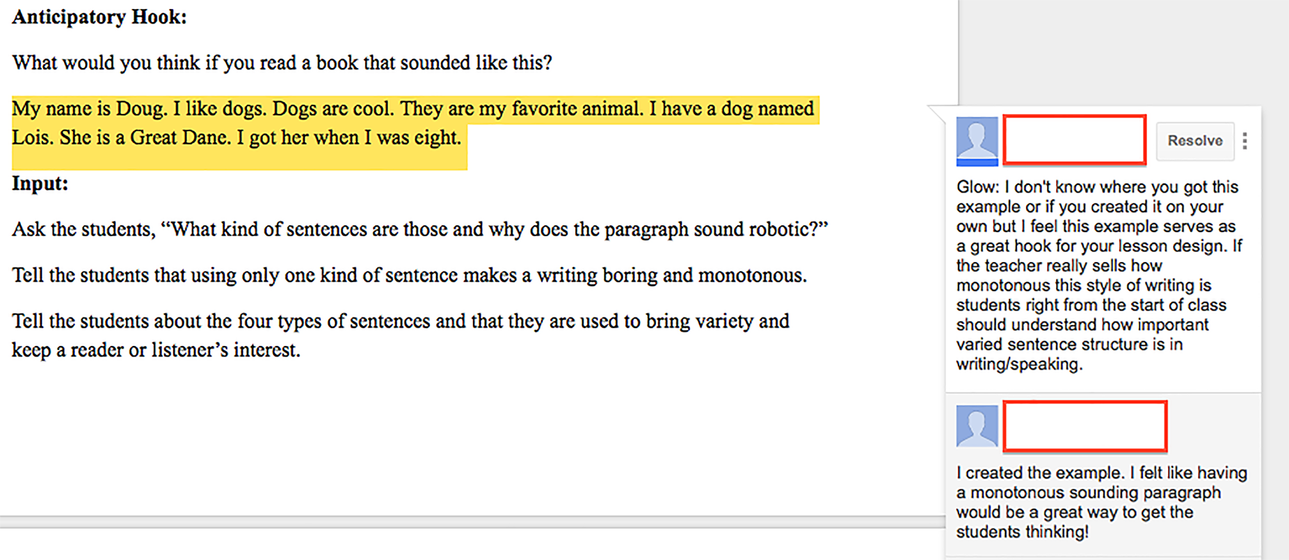Click the first commenter's avatar icon
Image resolution: width=1289 pixels, height=560 pixels.
coord(977,140)
